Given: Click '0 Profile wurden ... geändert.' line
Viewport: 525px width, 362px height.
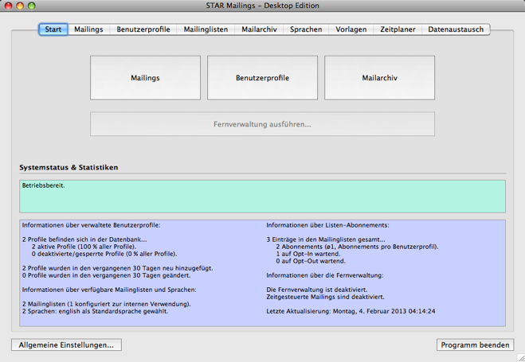Looking at the screenshot, I should [106, 275].
